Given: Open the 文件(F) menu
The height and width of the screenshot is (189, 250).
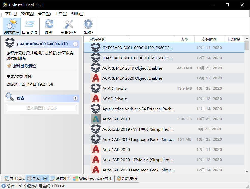Looking at the screenshot, I should coord(11,14).
